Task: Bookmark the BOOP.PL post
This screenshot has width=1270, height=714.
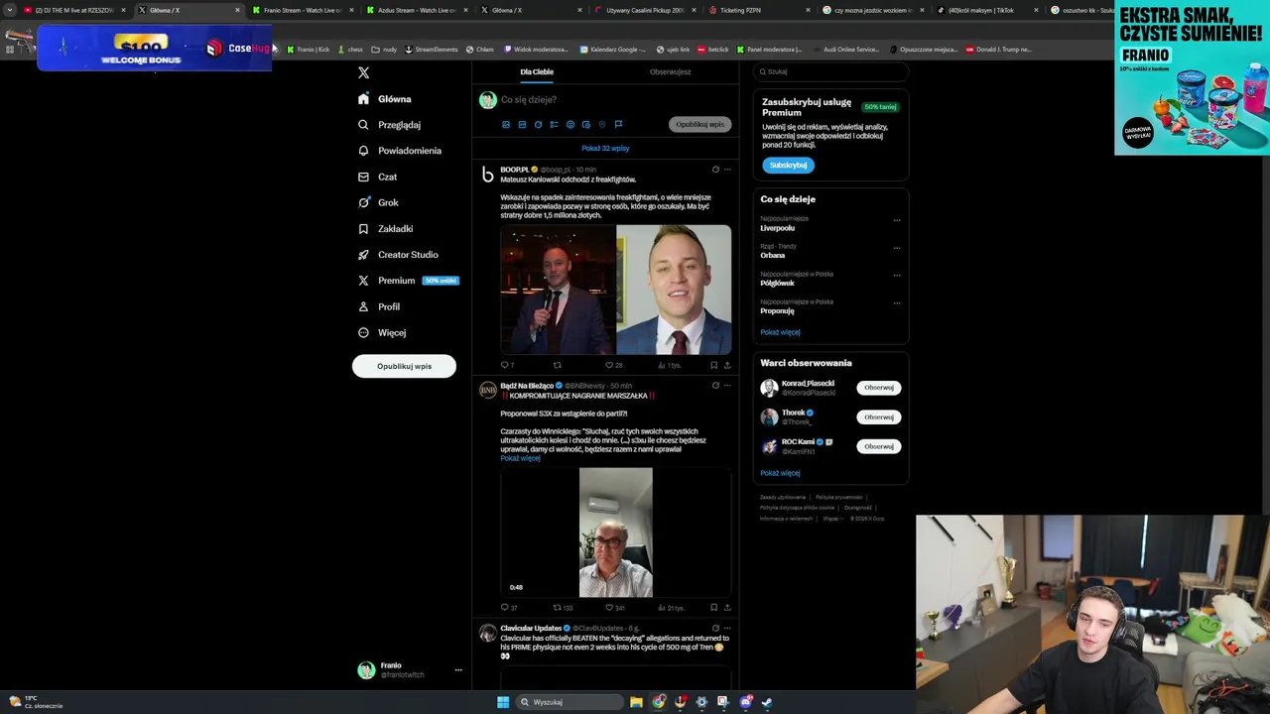Action: point(713,365)
